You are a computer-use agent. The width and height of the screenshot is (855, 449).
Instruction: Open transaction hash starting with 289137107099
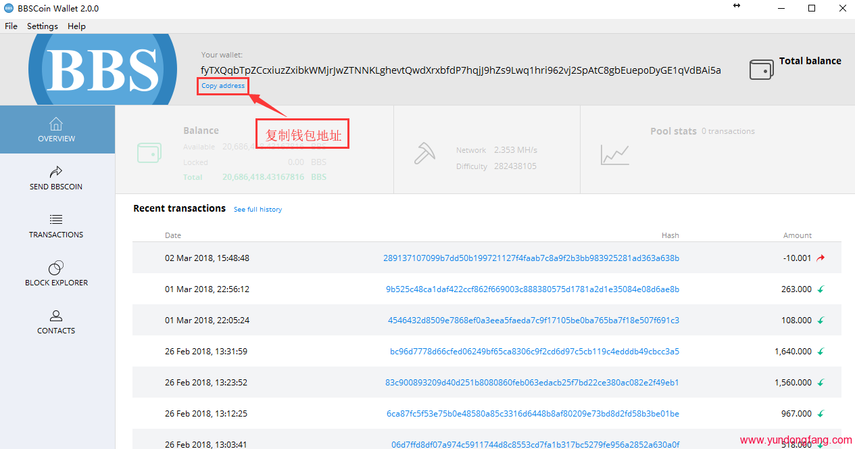[x=531, y=258]
